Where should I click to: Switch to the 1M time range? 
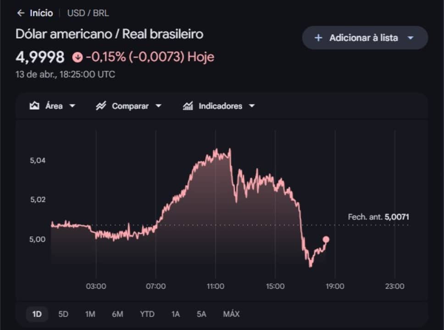click(x=90, y=314)
